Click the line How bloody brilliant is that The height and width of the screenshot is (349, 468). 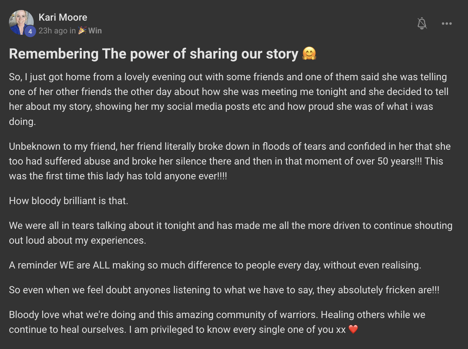68,201
